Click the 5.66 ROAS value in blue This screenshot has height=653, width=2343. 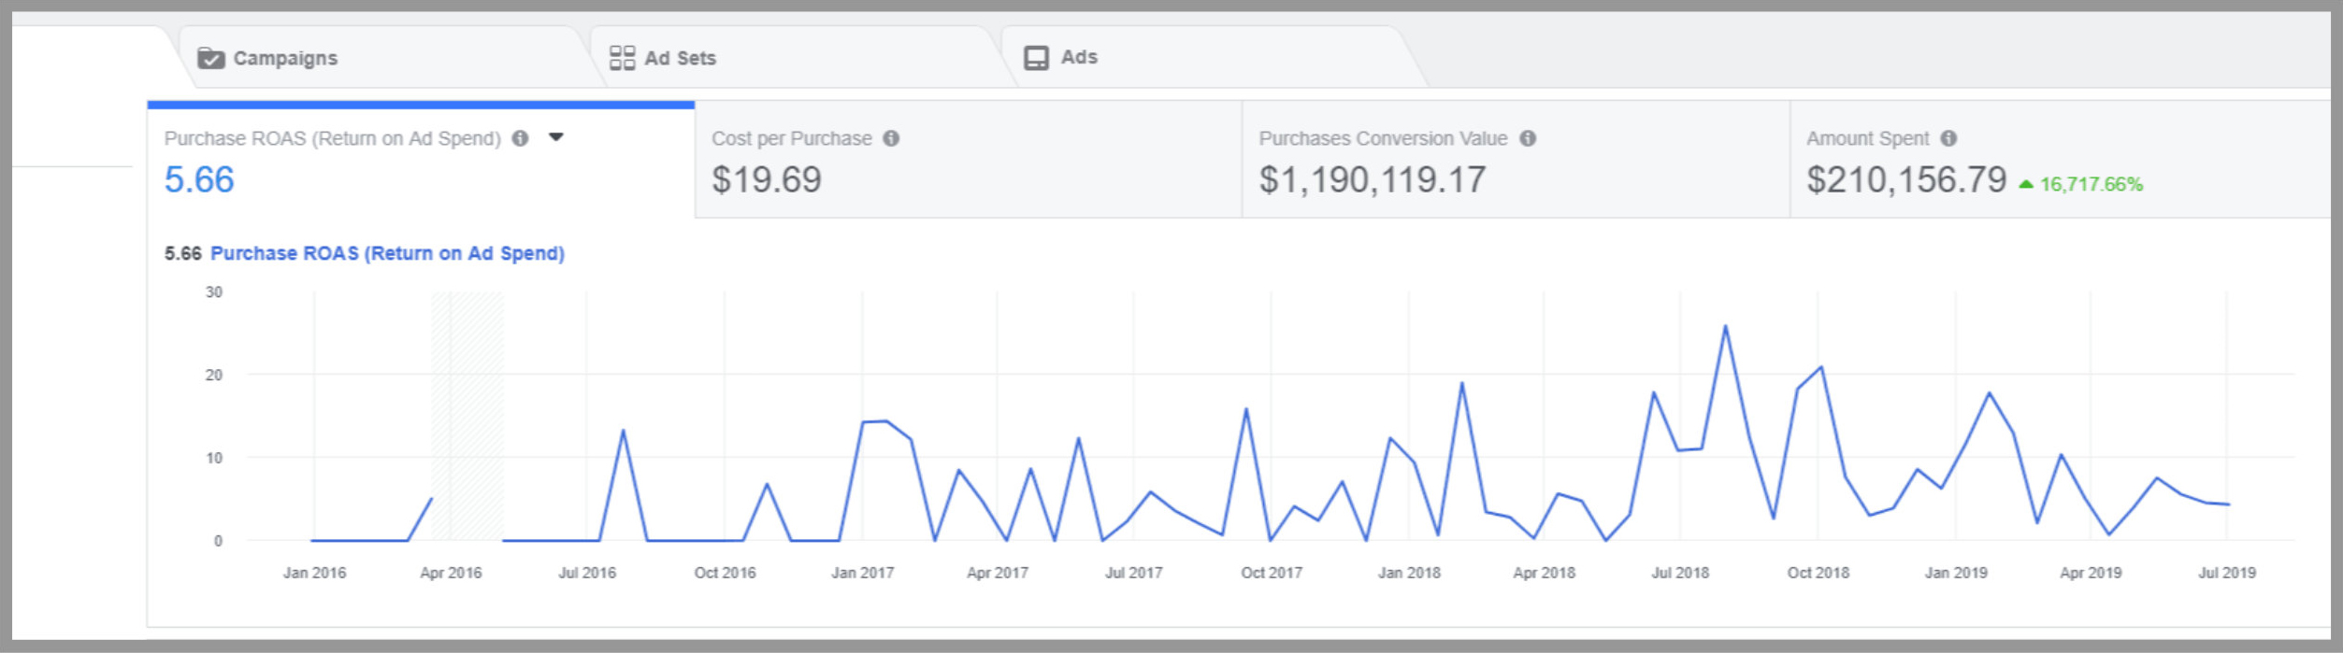click(199, 179)
